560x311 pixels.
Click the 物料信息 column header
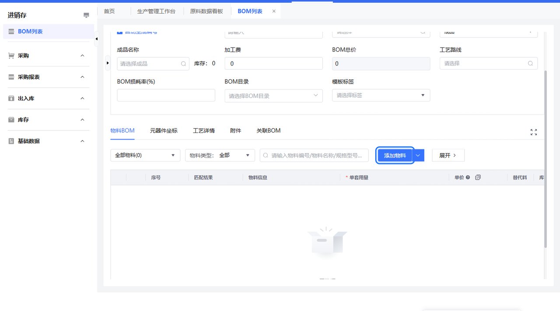(258, 178)
